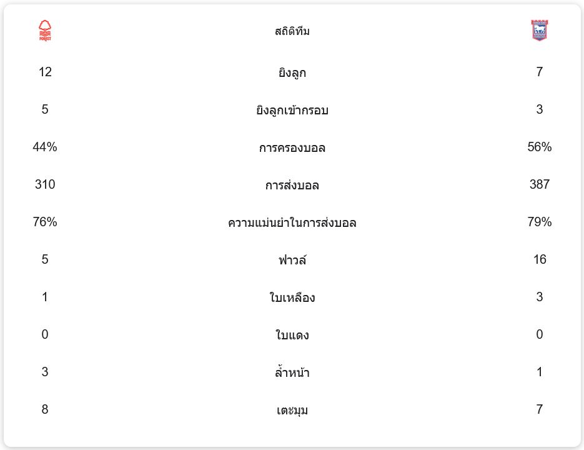Select the 310 passes value
The width and height of the screenshot is (584, 450).
(45, 184)
